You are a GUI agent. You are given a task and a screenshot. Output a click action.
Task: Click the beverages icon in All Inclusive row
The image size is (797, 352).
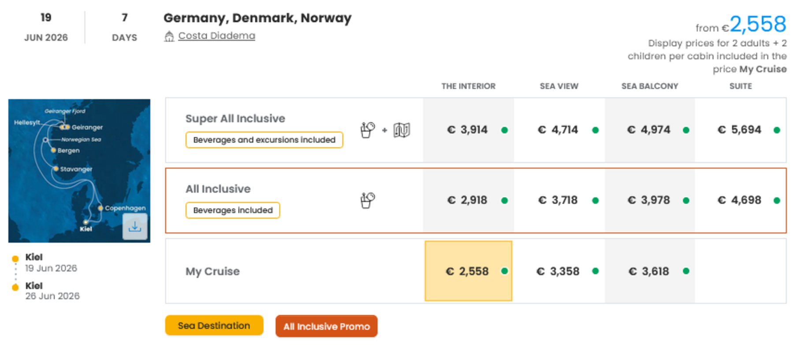[x=367, y=200]
